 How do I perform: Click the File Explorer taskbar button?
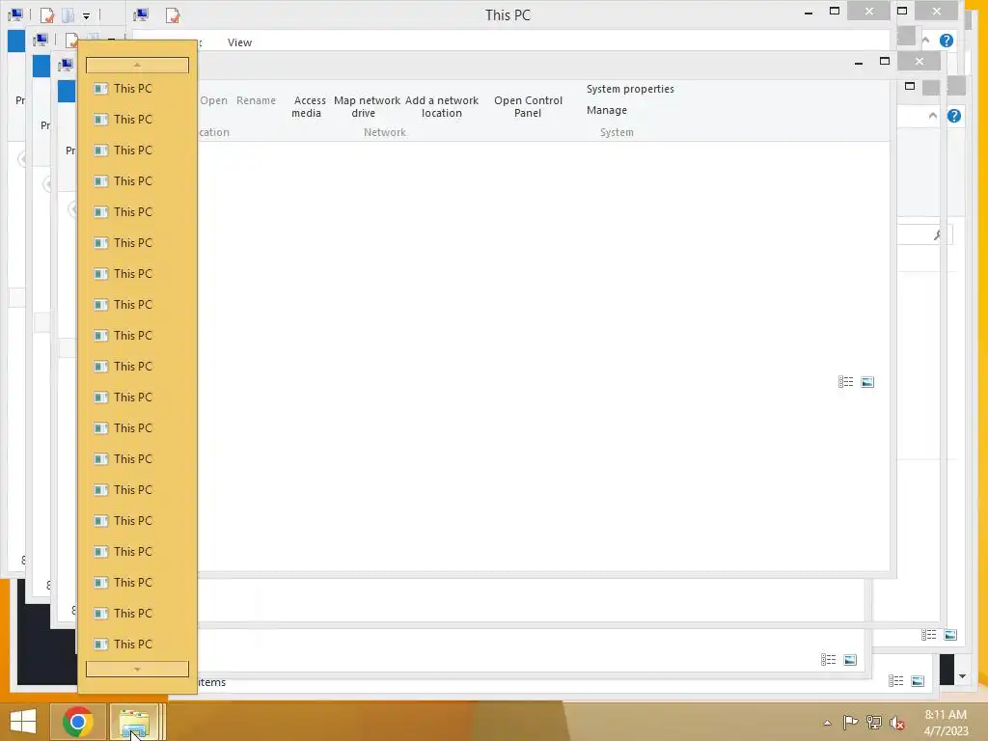pos(134,722)
